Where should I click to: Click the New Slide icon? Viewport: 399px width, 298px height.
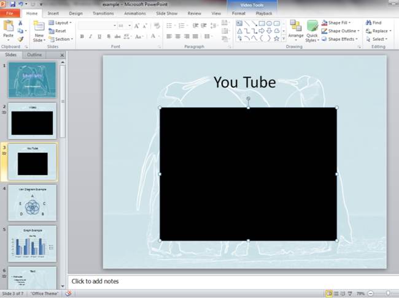coord(39,27)
